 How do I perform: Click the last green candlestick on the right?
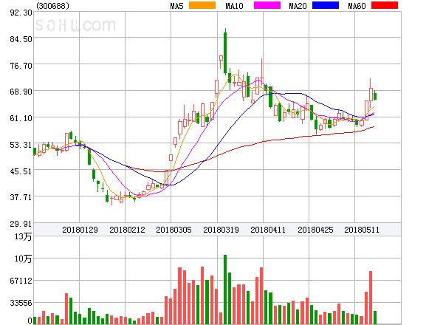click(375, 96)
